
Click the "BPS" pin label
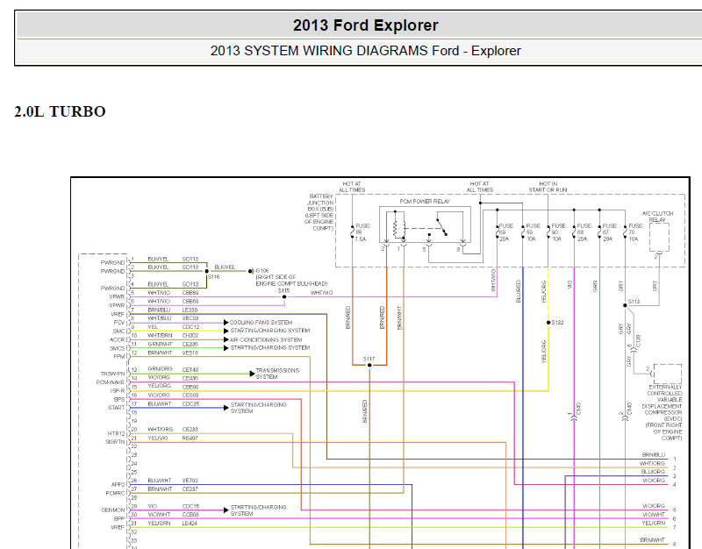click(x=119, y=399)
